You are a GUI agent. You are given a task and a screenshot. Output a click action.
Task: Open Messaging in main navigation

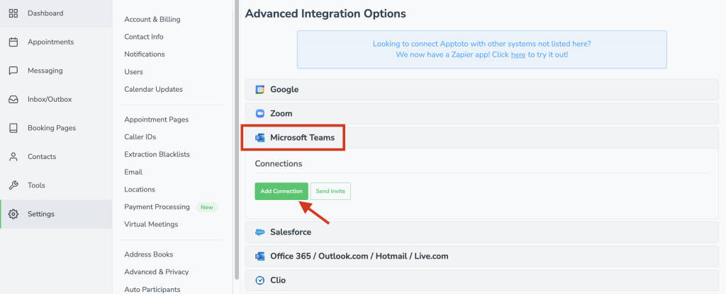tap(56, 71)
